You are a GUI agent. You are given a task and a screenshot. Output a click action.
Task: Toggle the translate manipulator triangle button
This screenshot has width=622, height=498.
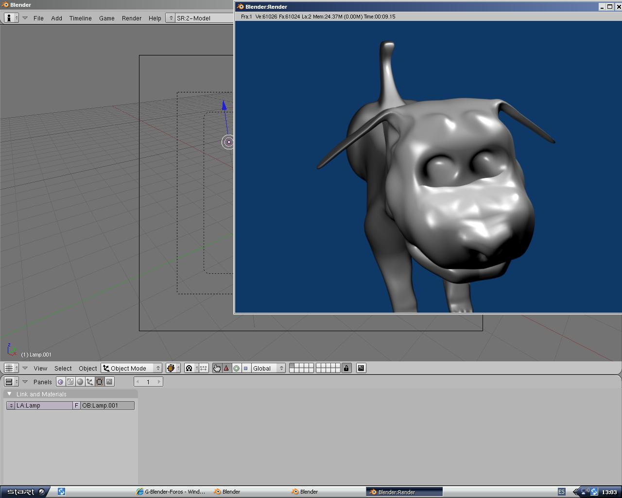(x=226, y=368)
